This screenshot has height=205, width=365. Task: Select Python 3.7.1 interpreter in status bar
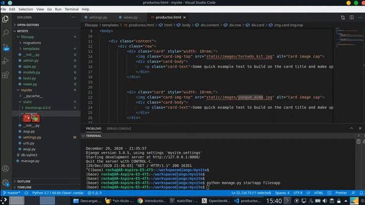coord(58,193)
